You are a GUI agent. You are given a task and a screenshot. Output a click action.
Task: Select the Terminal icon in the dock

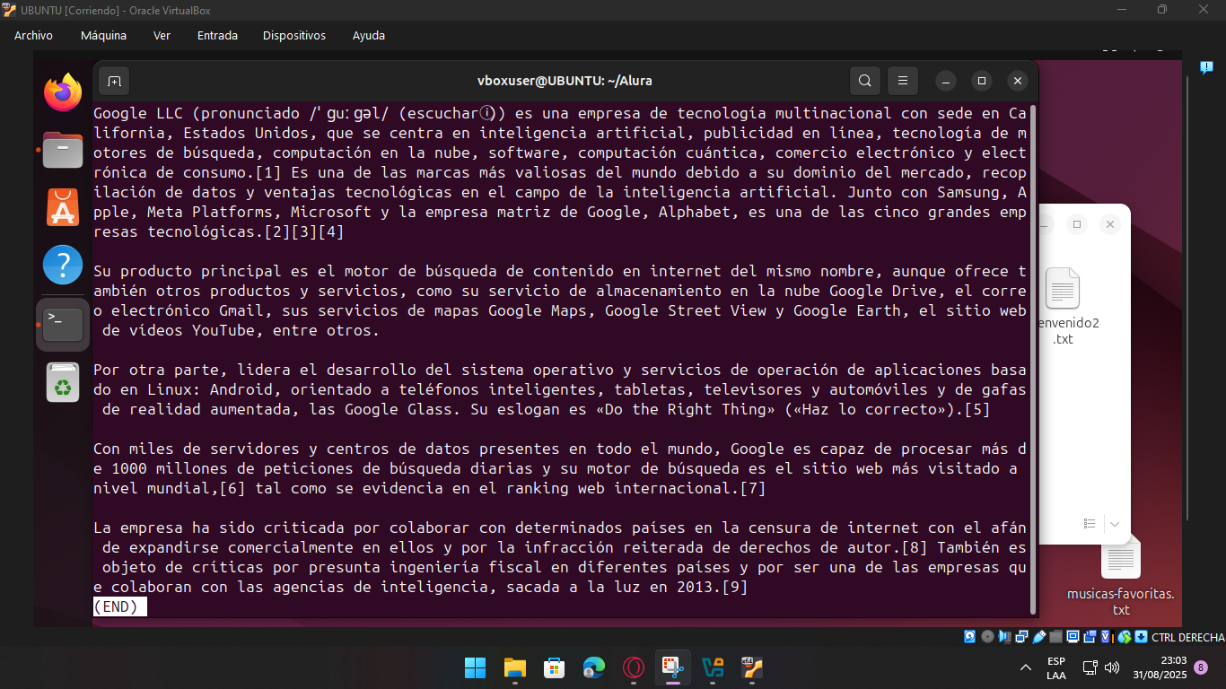[x=63, y=324]
